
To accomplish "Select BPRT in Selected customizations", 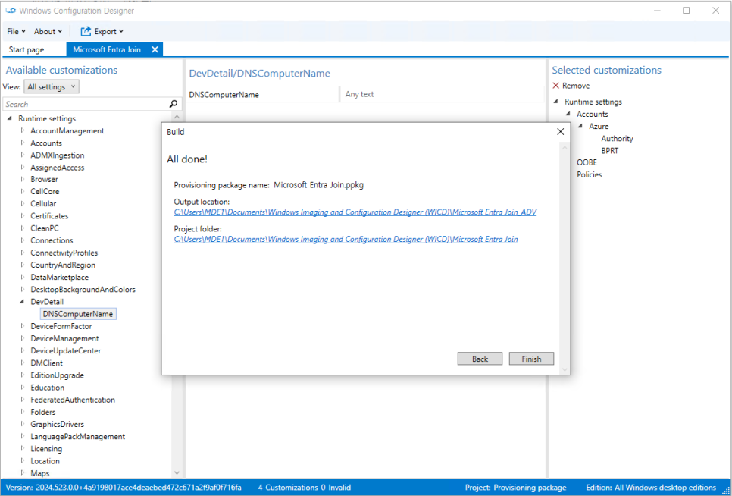I will click(610, 150).
